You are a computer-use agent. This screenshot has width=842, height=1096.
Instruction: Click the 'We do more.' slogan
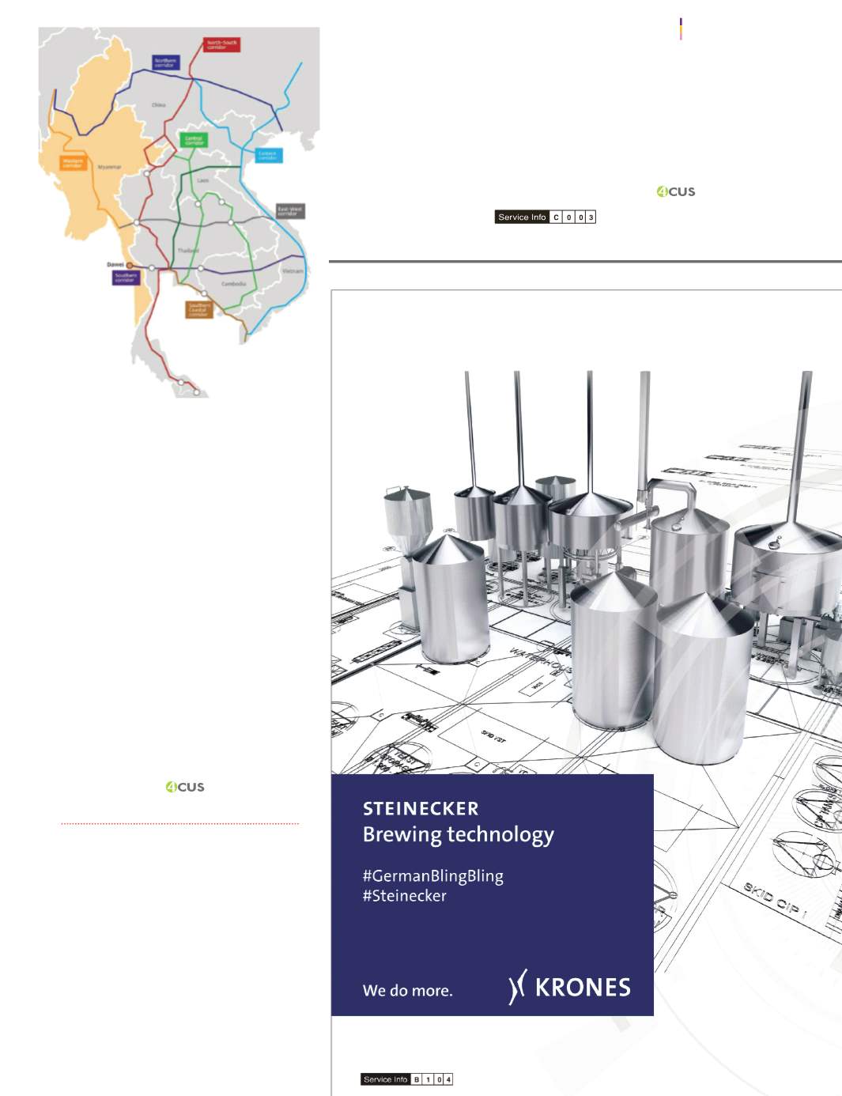coord(408,990)
